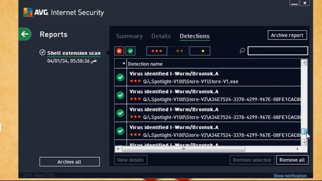Close the AVG Internet Security window
322x181 pixels.
(x=305, y=3)
